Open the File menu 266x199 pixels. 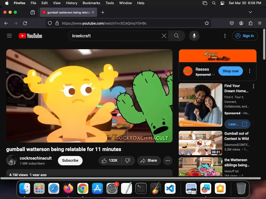tap(33, 3)
